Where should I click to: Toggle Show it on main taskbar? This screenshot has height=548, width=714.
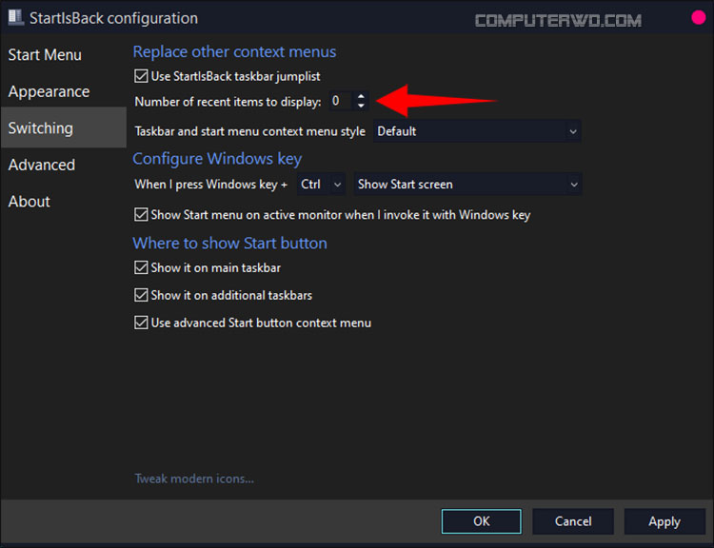(141, 267)
